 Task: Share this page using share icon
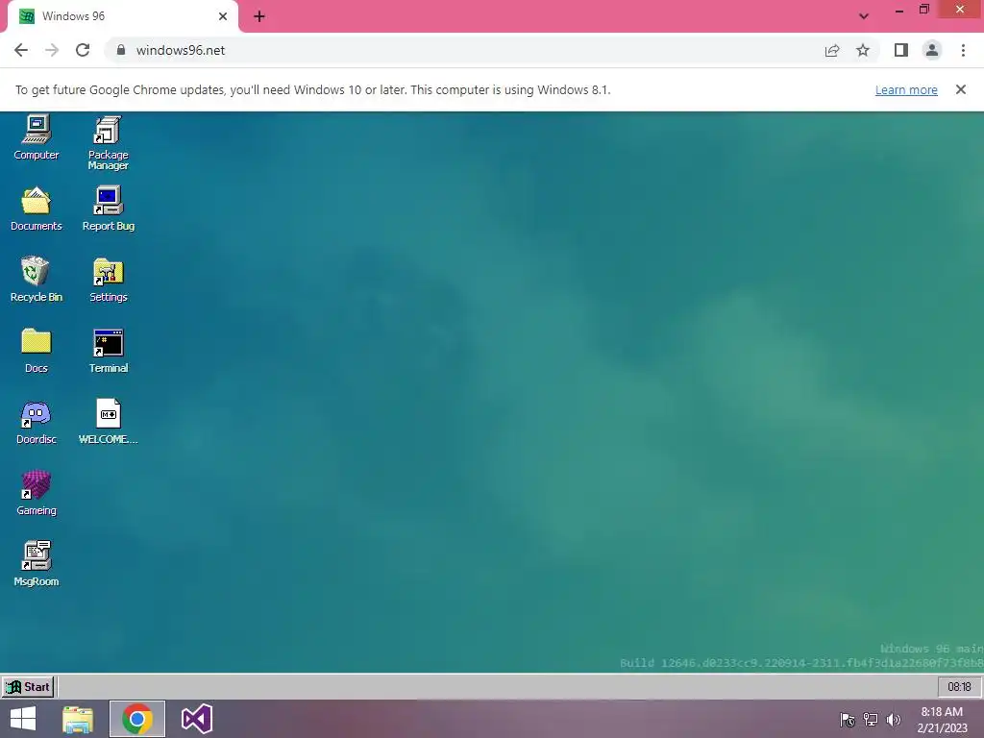(832, 50)
